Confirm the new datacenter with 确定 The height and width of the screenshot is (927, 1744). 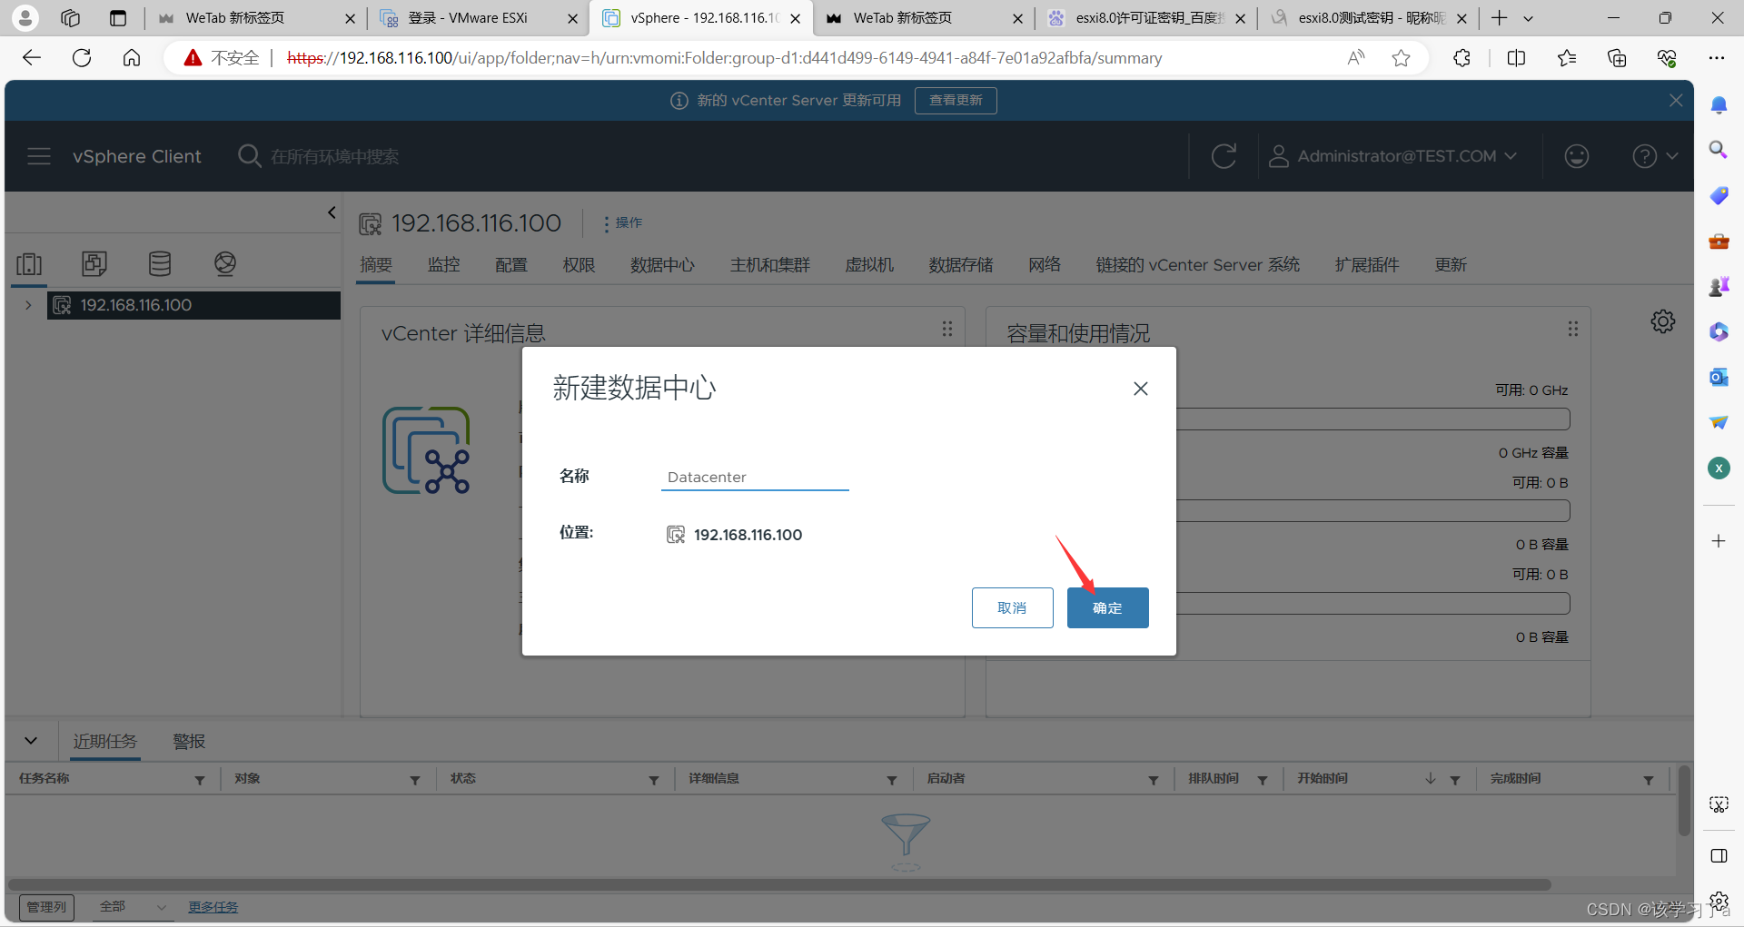click(x=1107, y=607)
